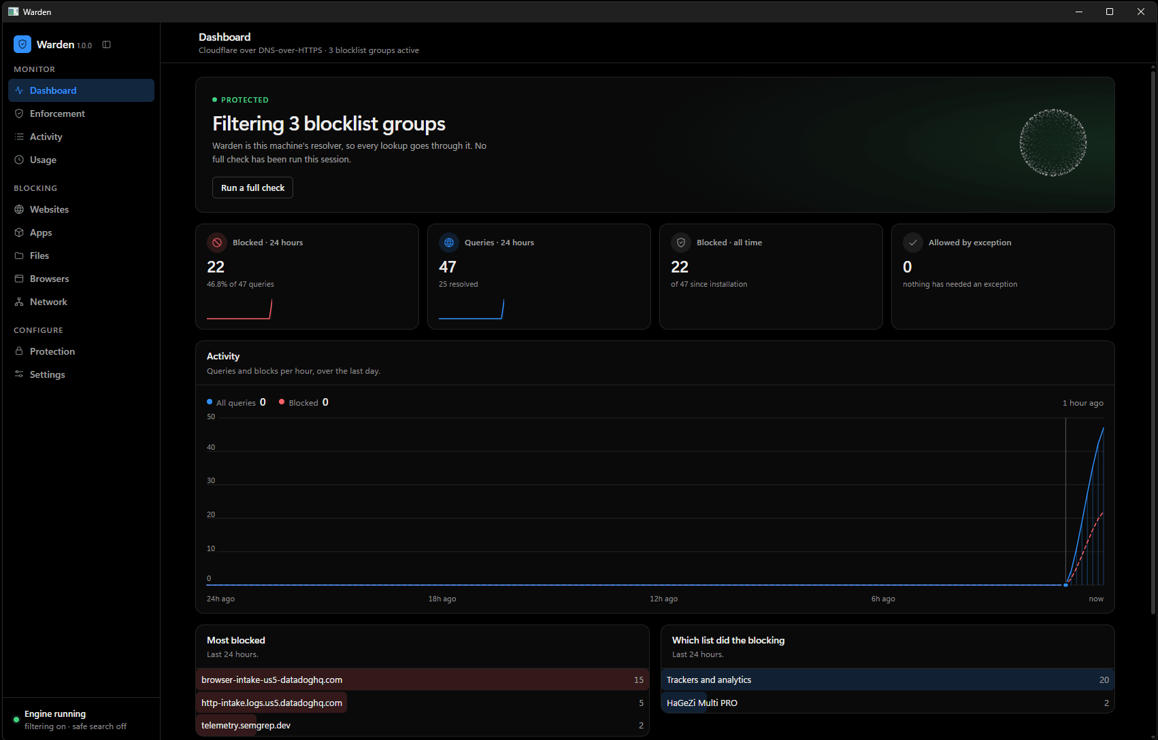Click the Protection lock icon in sidebar
This screenshot has height=740, width=1158.
(19, 351)
